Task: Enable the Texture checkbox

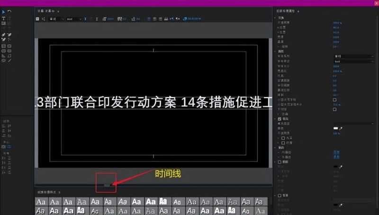Action: coord(283,143)
